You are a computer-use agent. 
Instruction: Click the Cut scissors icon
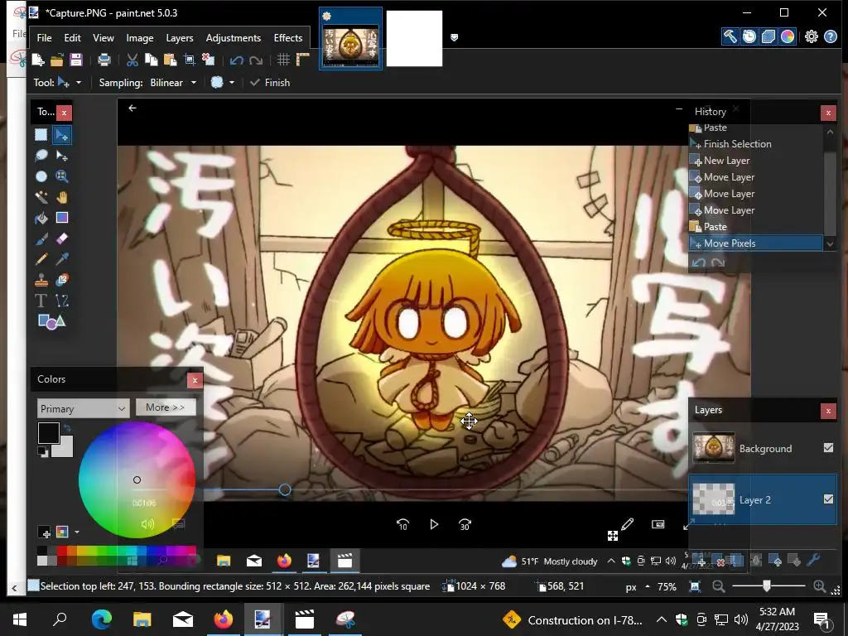tap(132, 60)
